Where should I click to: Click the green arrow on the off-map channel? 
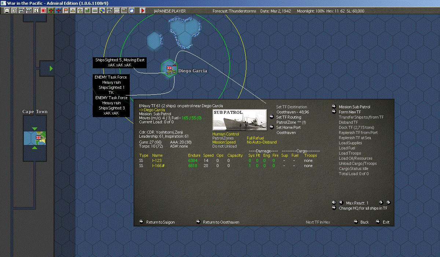pos(51,68)
